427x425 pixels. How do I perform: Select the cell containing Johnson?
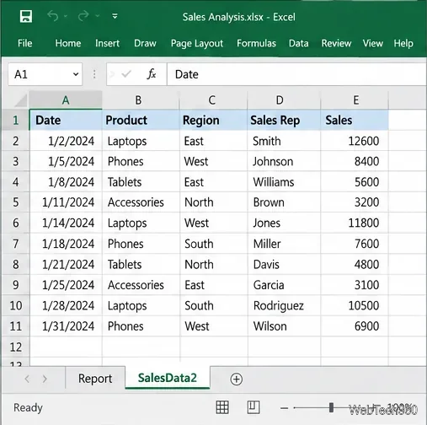(284, 161)
